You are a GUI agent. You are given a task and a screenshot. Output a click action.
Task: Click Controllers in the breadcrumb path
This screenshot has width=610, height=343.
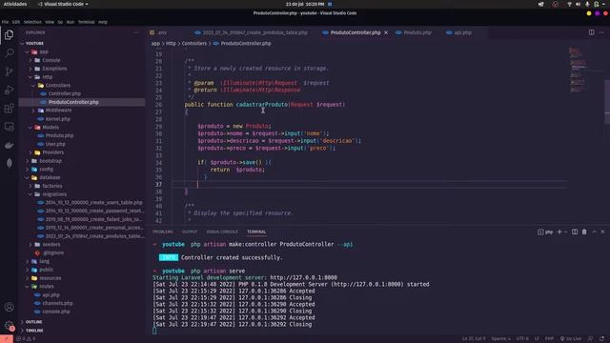coord(194,44)
